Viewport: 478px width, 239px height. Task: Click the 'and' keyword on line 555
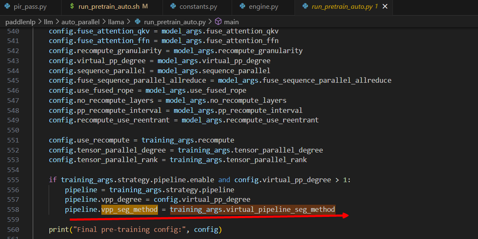[224, 180]
